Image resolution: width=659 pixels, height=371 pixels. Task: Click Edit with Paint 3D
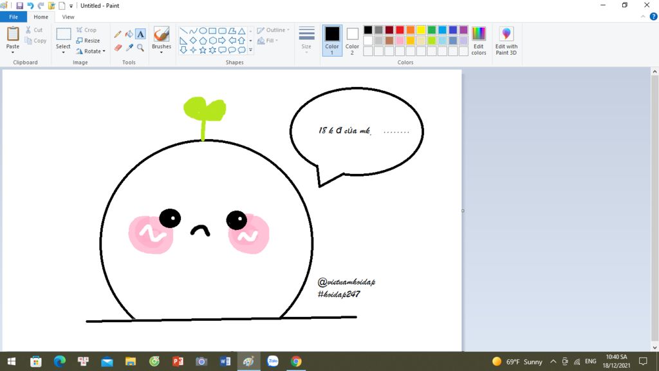point(506,41)
